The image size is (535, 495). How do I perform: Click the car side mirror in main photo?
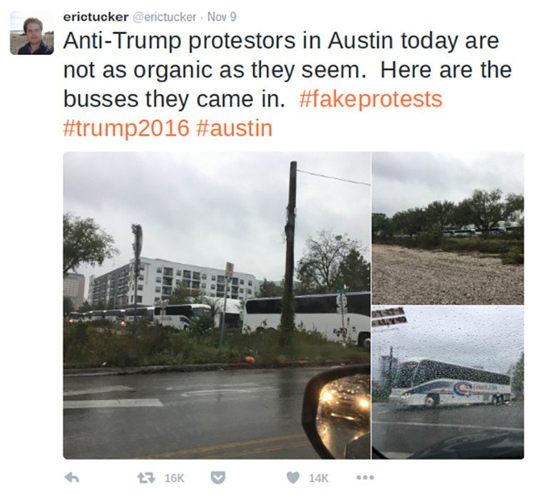tap(336, 411)
